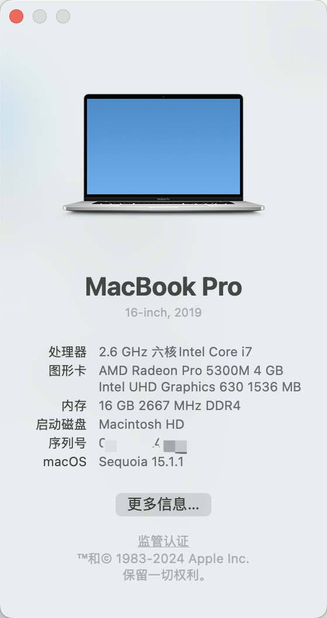The image size is (327, 618).
Task: Click the MacBook Pro laptop illustration
Action: coord(163,153)
